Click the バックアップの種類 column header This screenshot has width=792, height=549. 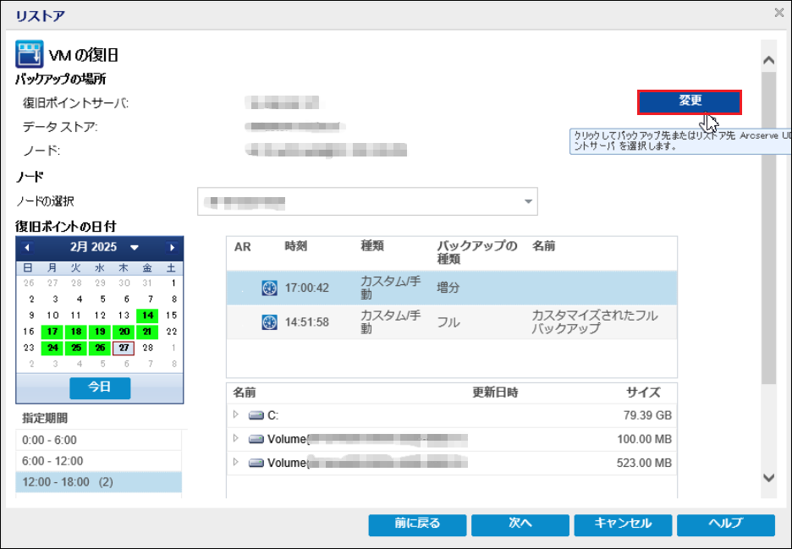click(477, 253)
